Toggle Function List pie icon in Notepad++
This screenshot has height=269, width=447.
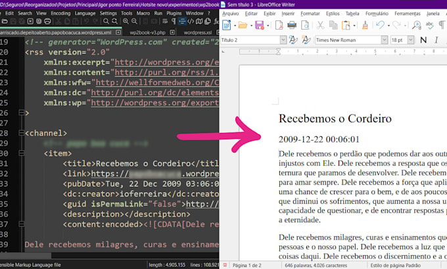click(x=208, y=21)
